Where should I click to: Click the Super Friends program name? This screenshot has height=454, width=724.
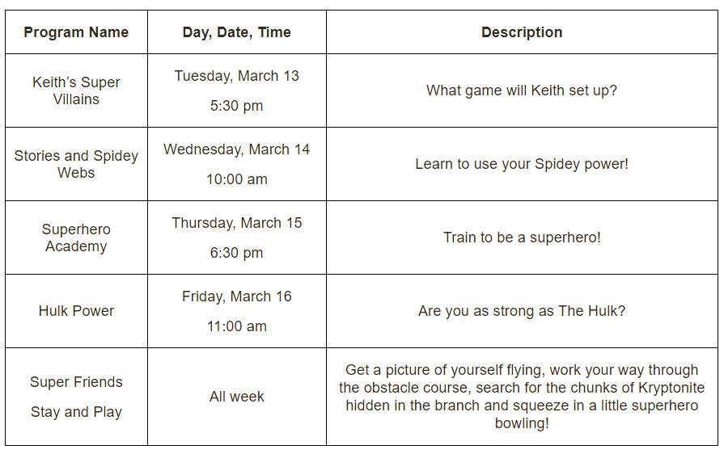click(x=76, y=382)
